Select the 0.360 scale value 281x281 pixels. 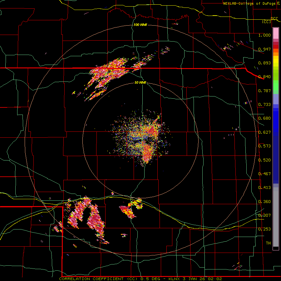[x=264, y=202]
